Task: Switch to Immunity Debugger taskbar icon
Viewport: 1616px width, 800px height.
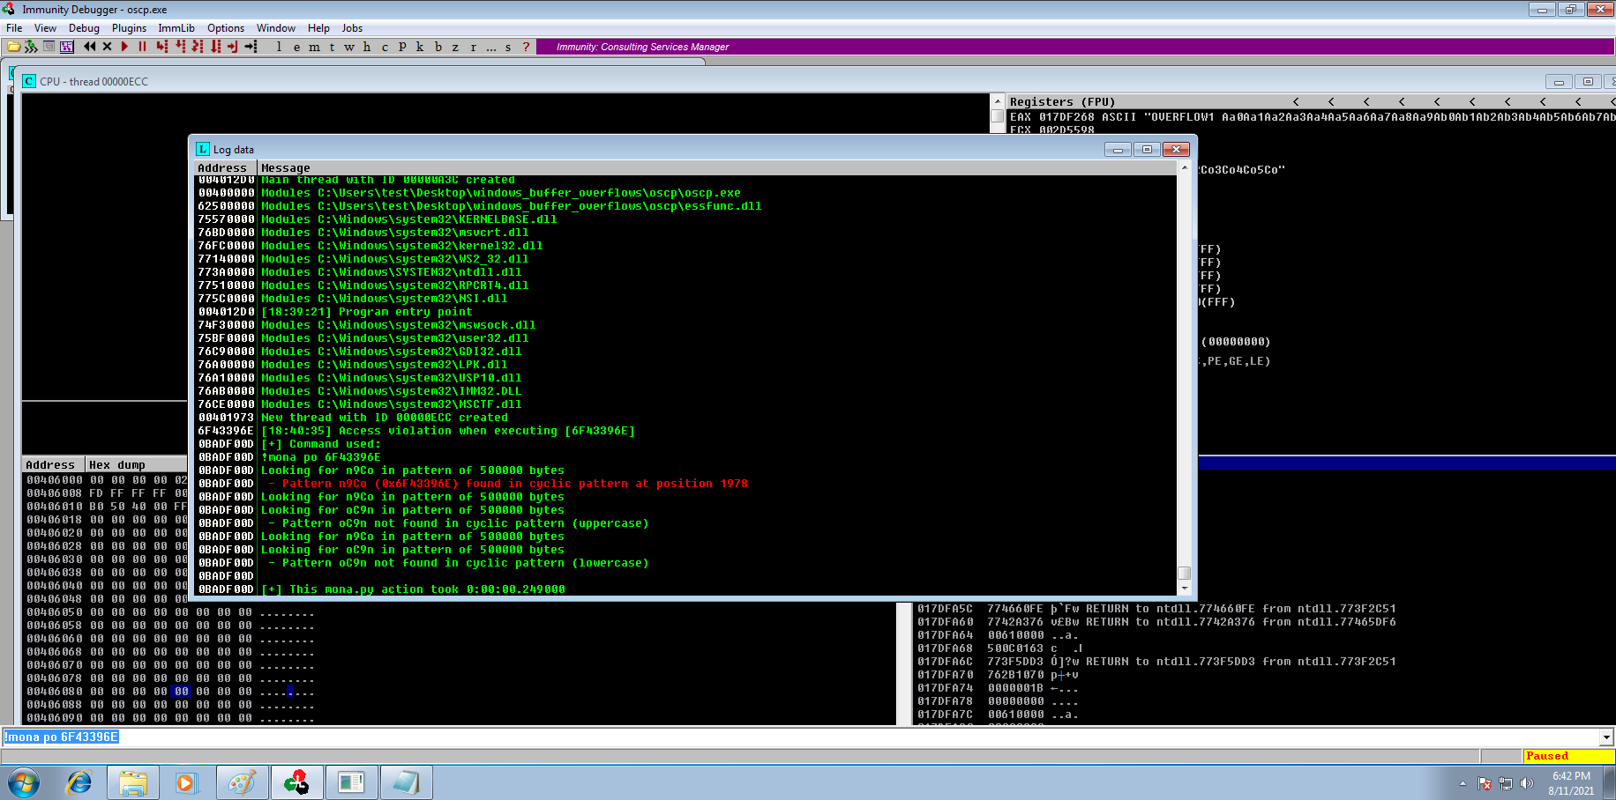Action: [x=297, y=782]
